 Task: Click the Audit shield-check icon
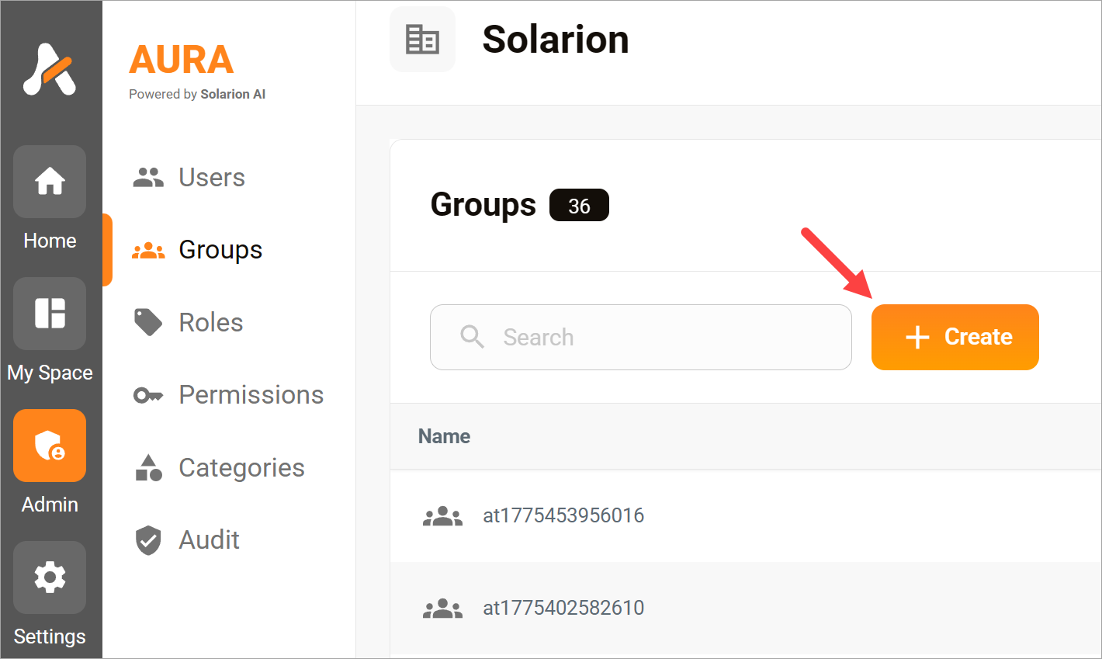click(148, 540)
